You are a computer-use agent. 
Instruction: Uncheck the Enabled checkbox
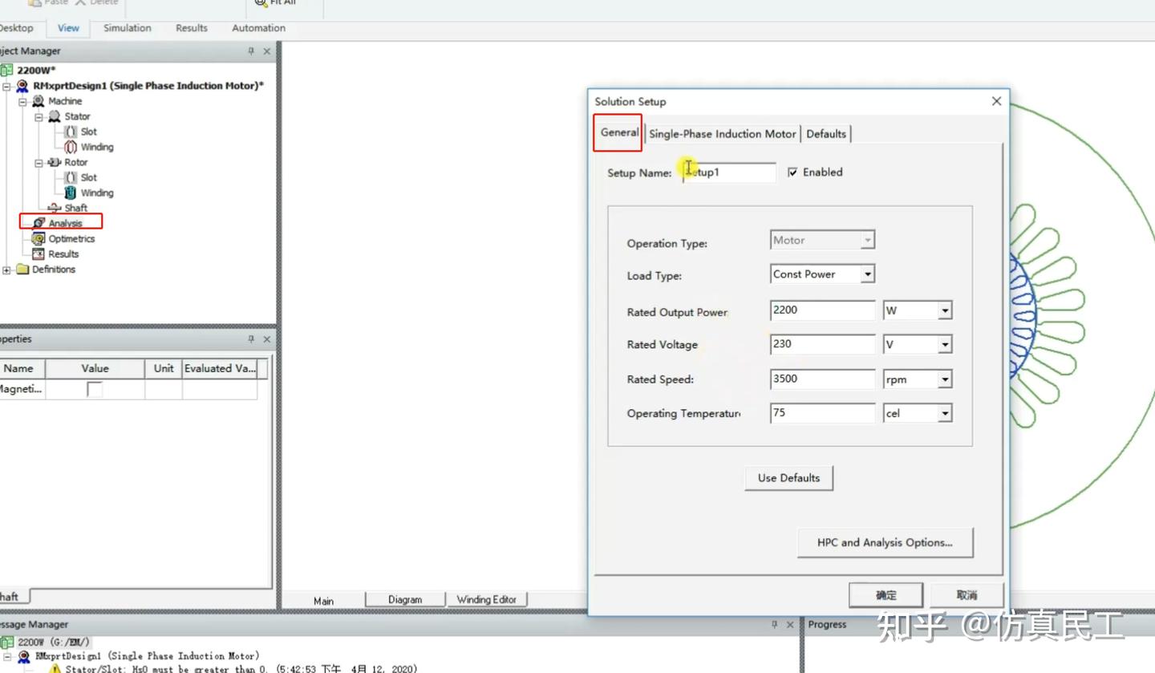[x=793, y=172]
